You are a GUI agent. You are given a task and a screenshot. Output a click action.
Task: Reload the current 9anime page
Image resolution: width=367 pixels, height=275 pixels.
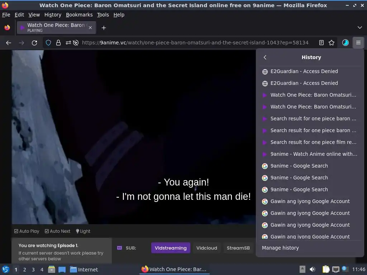pyautogui.click(x=34, y=43)
